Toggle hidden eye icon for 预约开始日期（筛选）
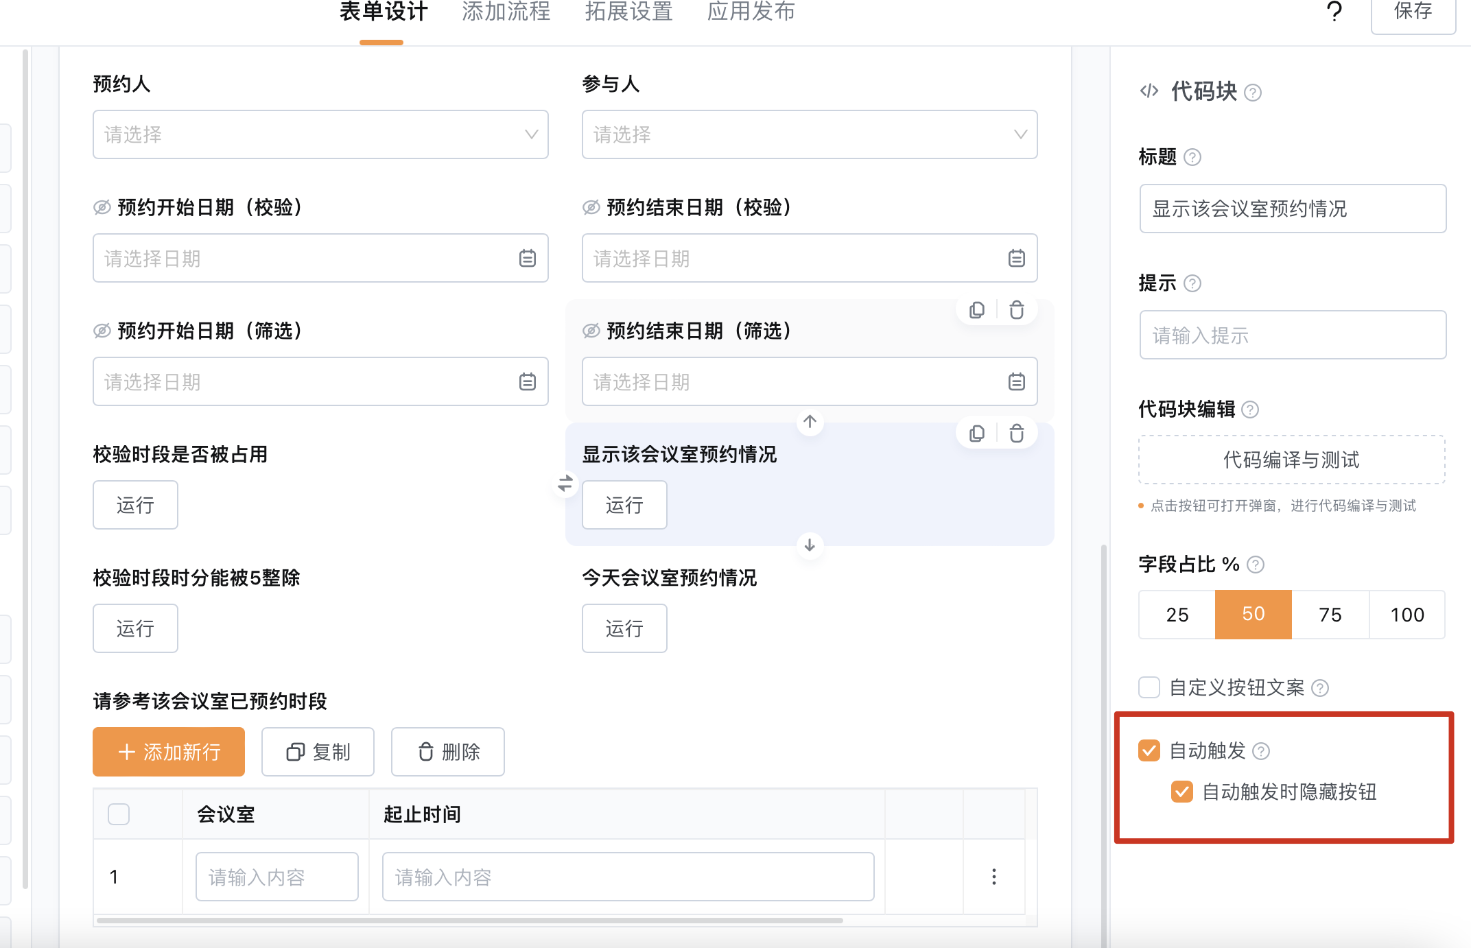 [x=102, y=331]
